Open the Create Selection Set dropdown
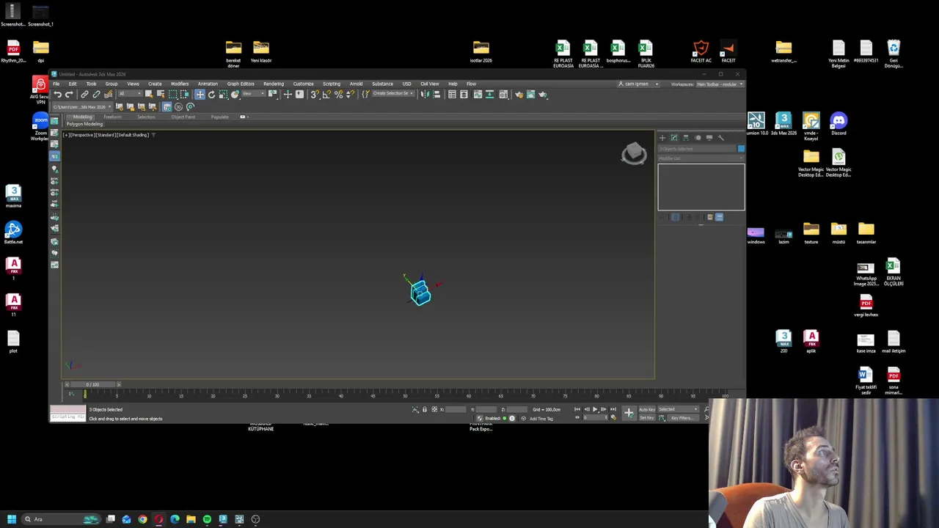Viewport: 939px width, 528px height. 393,94
